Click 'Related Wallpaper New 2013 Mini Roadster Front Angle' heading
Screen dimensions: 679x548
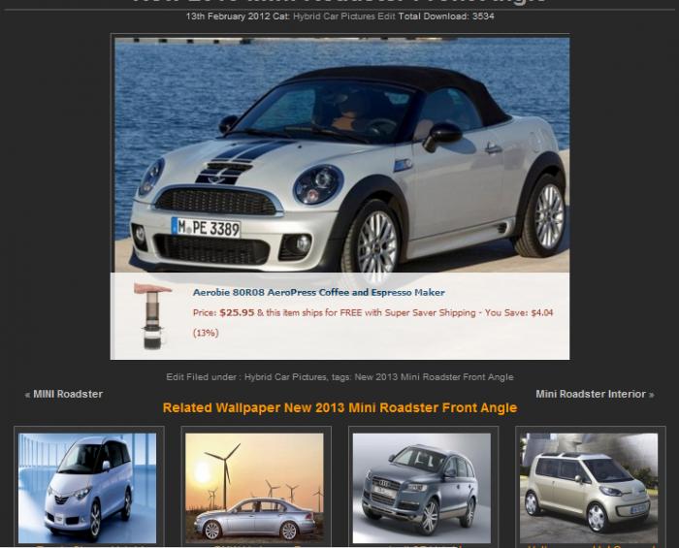tap(339, 408)
